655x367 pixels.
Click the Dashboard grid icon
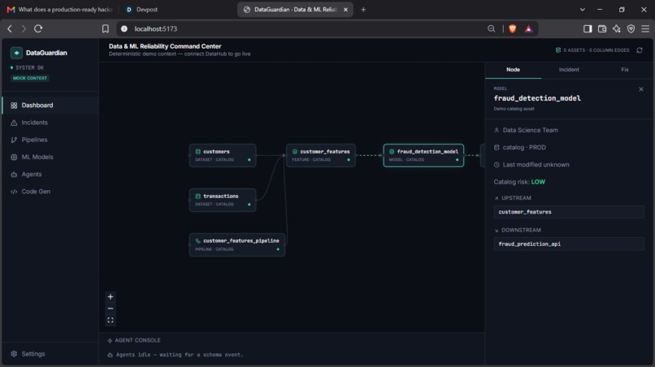coord(14,106)
